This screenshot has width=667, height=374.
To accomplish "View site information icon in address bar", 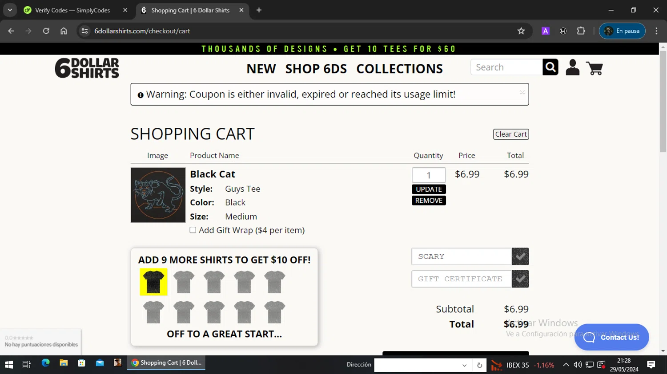I will 84,31.
